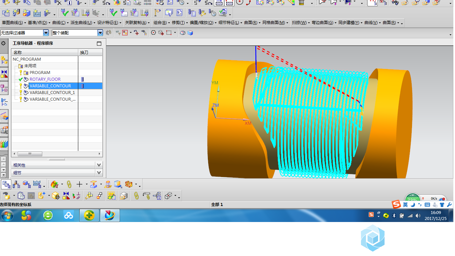The width and height of the screenshot is (455, 256).
Task: Open the Windows Start button
Action: click(x=7, y=215)
